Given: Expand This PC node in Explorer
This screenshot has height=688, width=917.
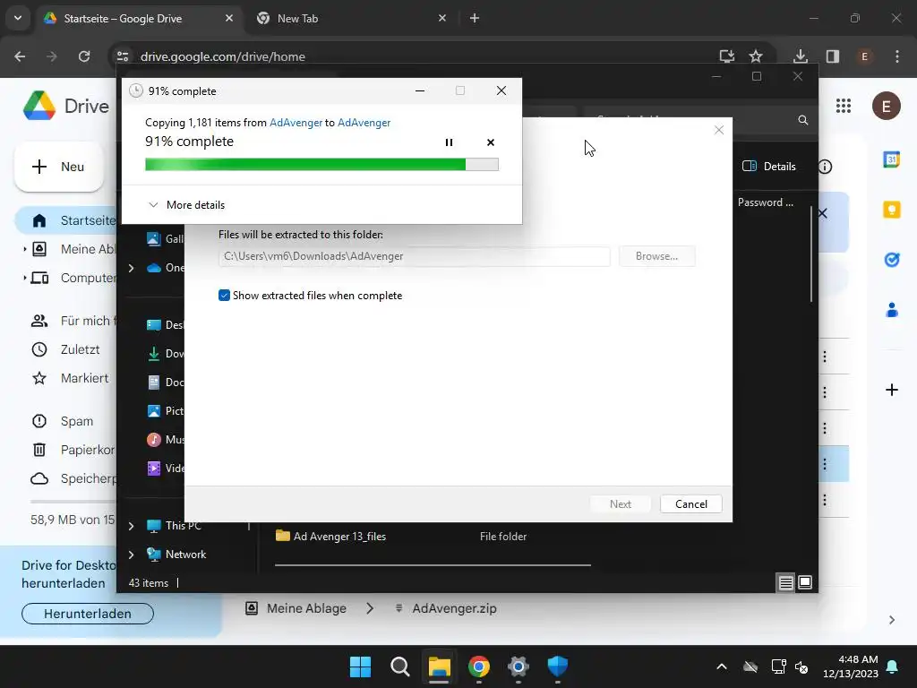Looking at the screenshot, I should [x=131, y=526].
